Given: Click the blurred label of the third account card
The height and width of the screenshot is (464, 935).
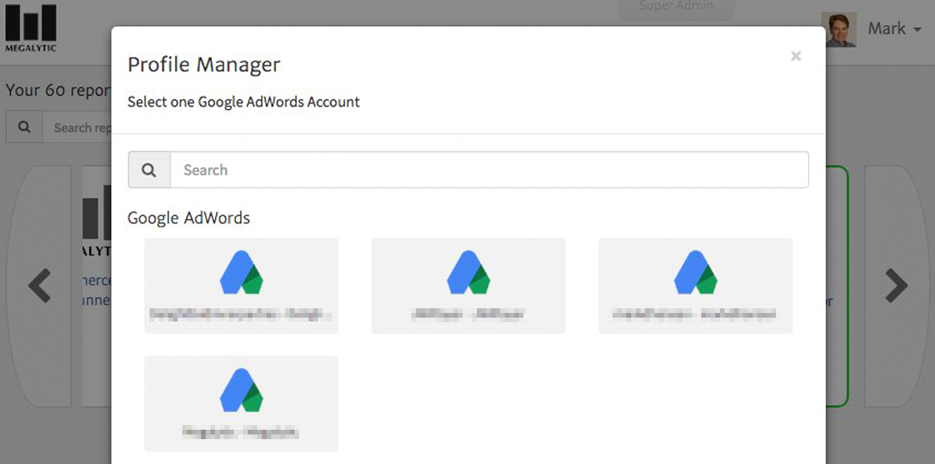Looking at the screenshot, I should pos(695,315).
